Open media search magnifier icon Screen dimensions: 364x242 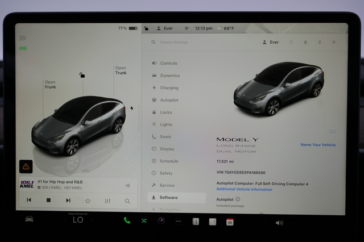coord(127,201)
